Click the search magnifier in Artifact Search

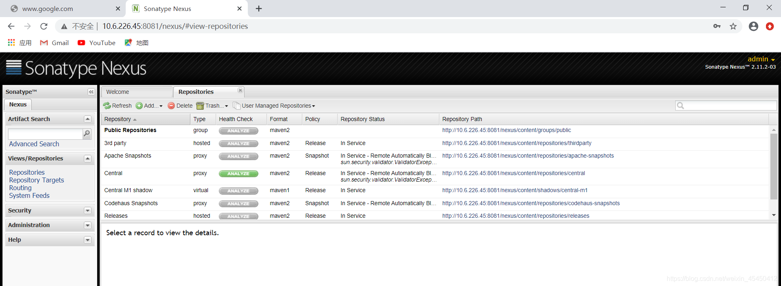click(x=87, y=134)
